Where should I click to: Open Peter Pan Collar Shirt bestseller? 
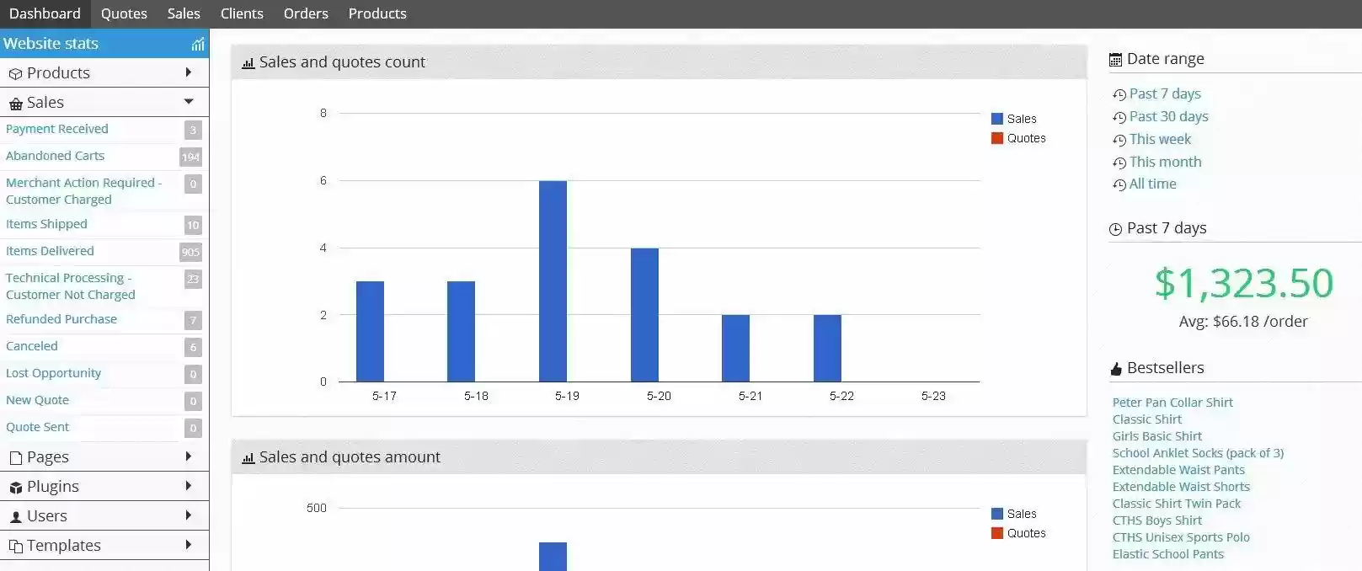[x=1172, y=403]
